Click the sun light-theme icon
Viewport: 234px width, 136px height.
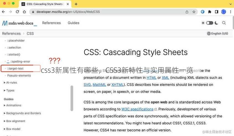pyautogui.click(x=203, y=23)
